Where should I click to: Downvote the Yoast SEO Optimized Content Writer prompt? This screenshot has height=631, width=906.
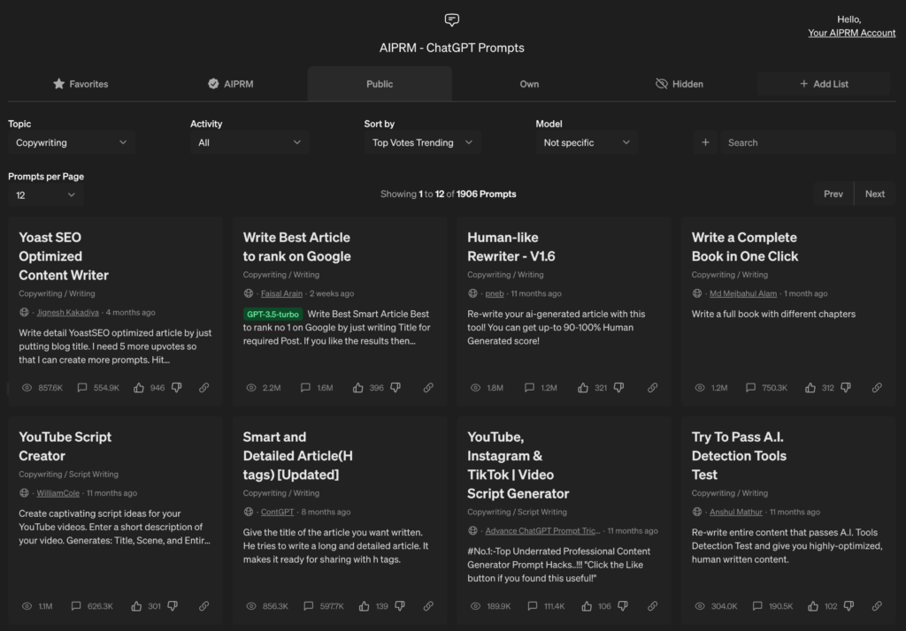pos(177,387)
